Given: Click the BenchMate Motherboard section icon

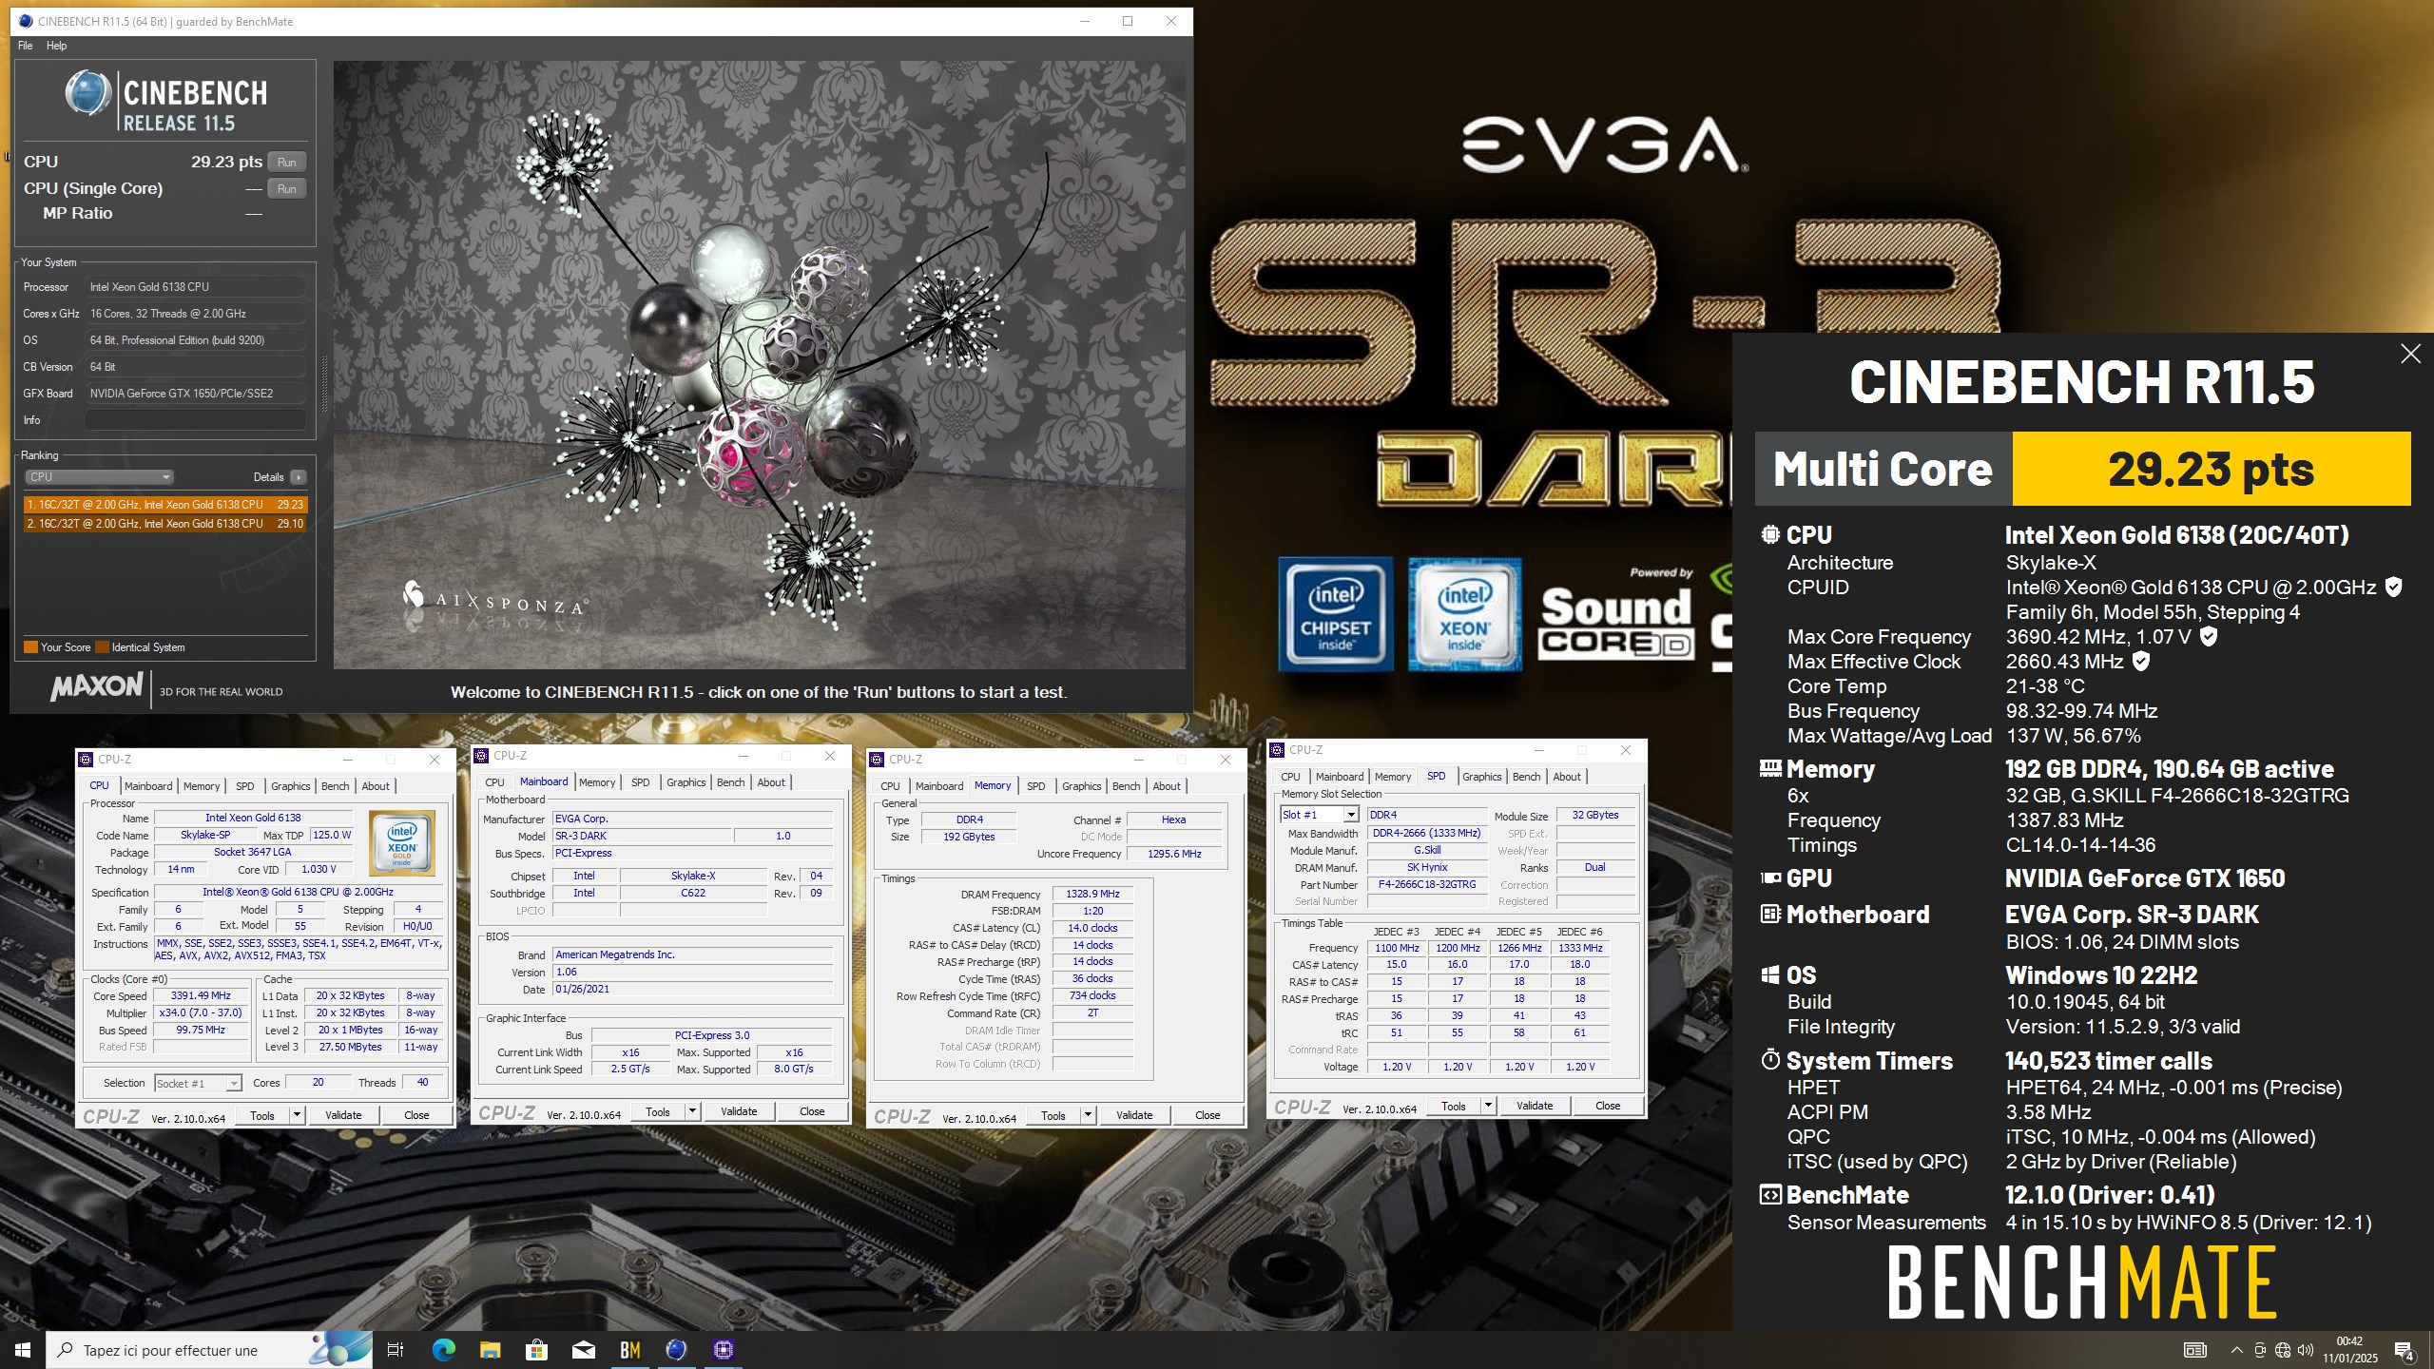Looking at the screenshot, I should (1770, 915).
